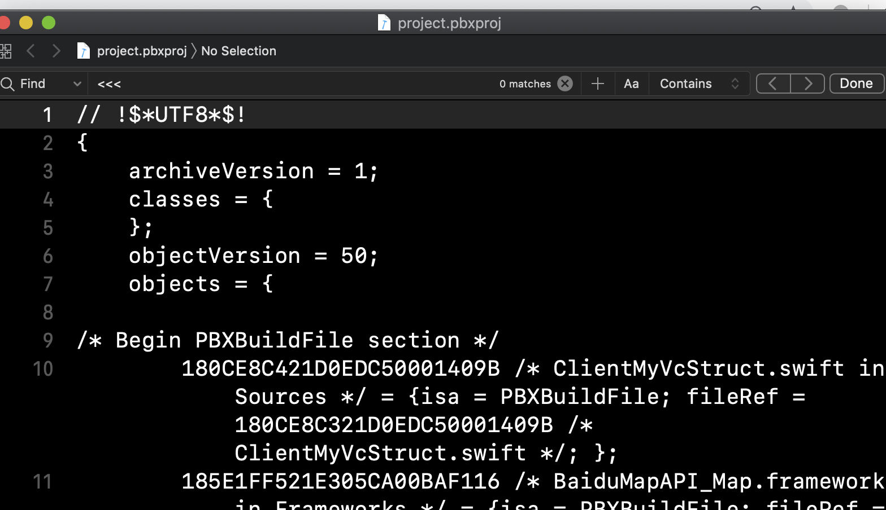
Task: Open the No Selection jump bar segment
Action: click(x=238, y=51)
